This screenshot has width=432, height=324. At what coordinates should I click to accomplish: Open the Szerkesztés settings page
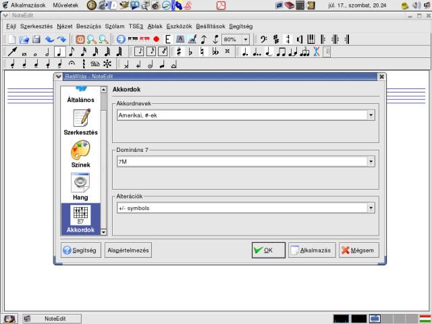pyautogui.click(x=80, y=122)
